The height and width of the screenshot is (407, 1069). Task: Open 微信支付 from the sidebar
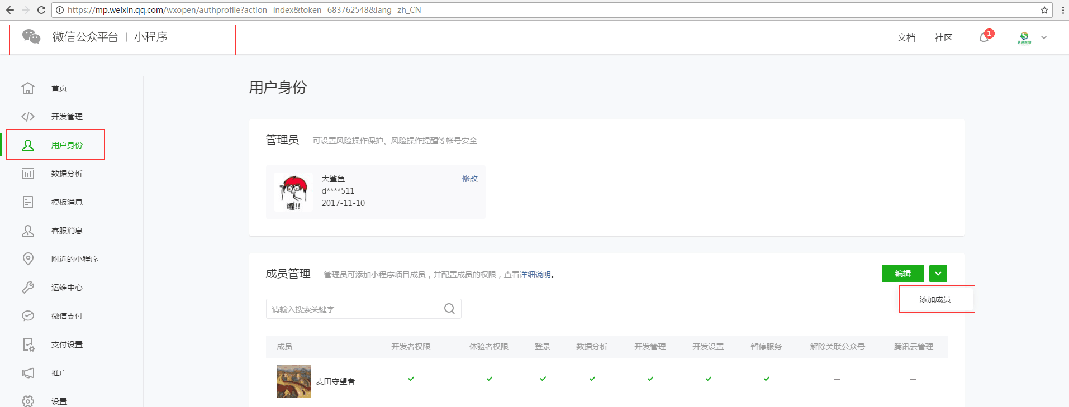point(66,316)
